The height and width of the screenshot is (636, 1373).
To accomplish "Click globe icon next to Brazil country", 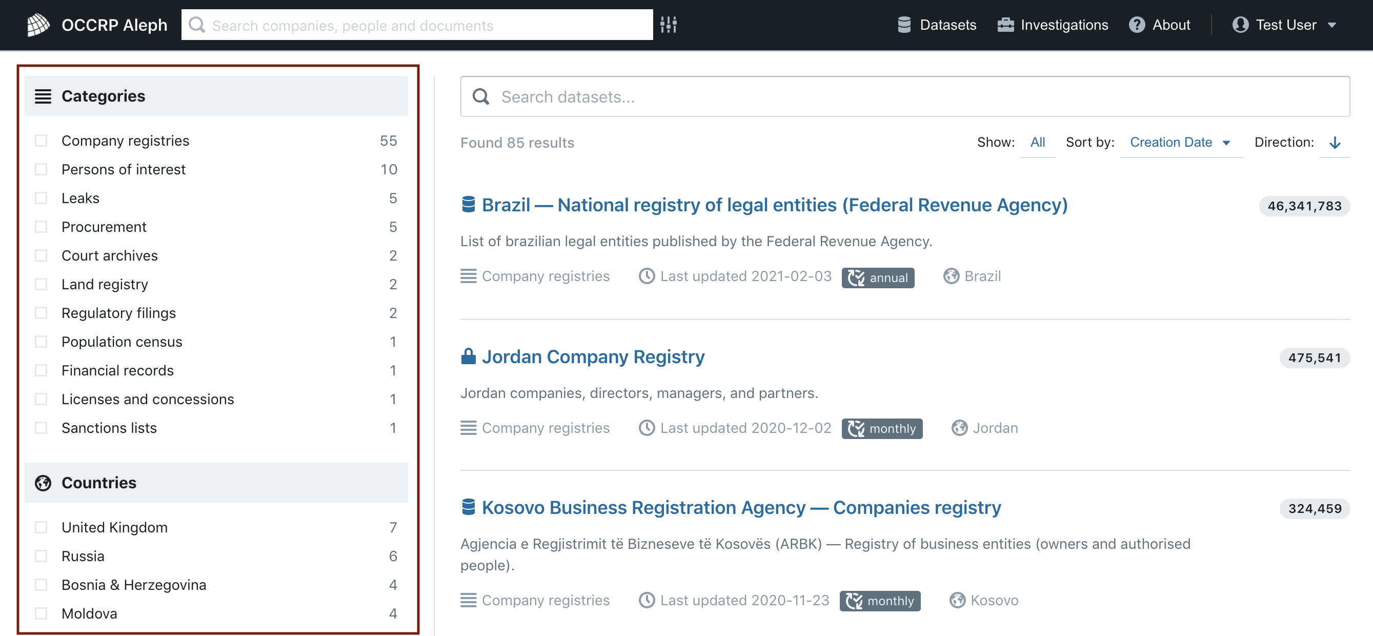I will 951,276.
